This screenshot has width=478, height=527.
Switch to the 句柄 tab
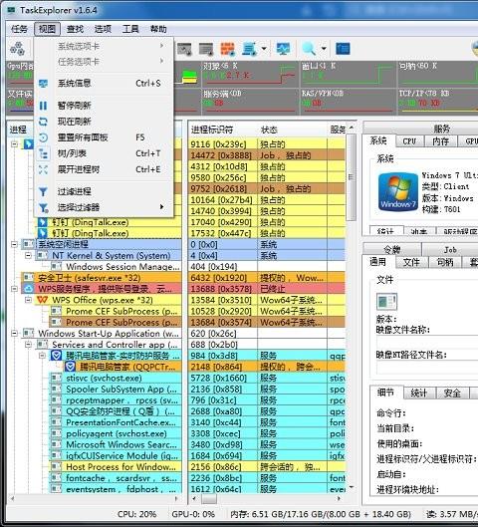[445, 262]
